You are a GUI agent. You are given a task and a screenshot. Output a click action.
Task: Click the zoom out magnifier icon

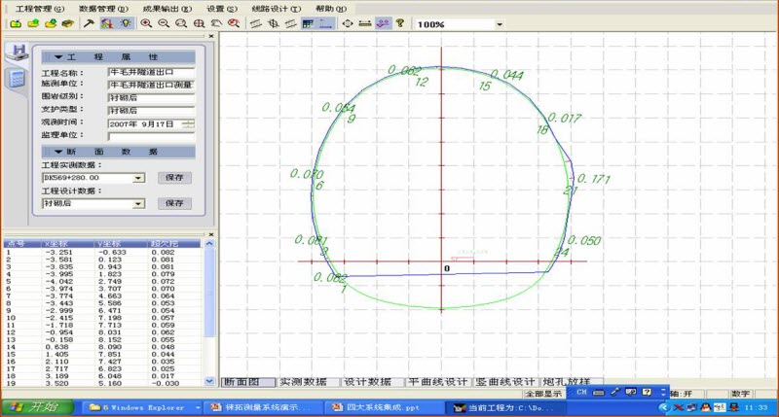164,22
